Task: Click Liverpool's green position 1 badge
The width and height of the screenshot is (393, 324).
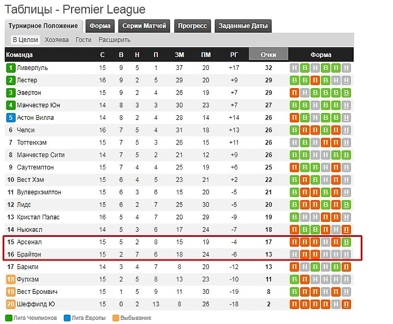Action: pyautogui.click(x=10, y=68)
